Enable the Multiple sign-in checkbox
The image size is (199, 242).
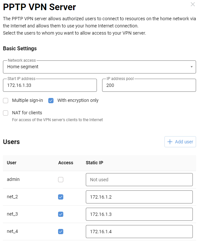click(6, 101)
